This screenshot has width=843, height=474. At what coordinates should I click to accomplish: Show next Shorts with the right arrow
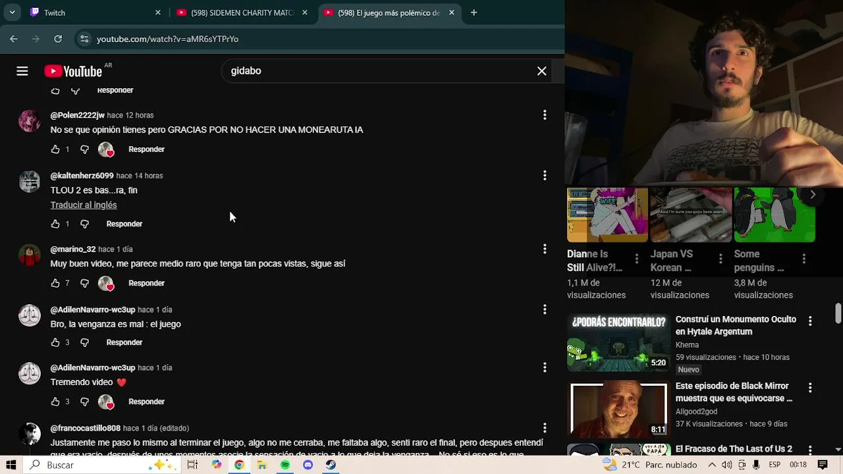[x=813, y=195]
